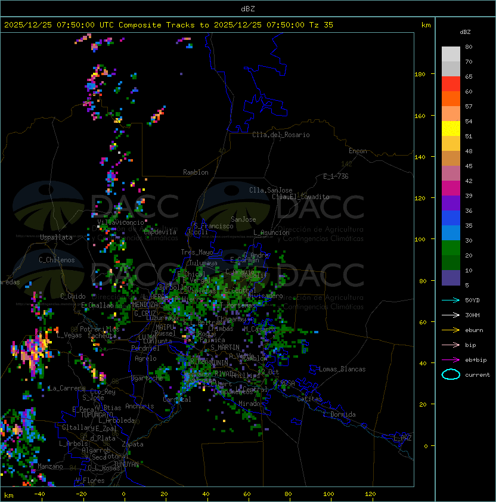Click the 180 tick on vertical axis
This screenshot has width=496, height=502.
pos(420,75)
